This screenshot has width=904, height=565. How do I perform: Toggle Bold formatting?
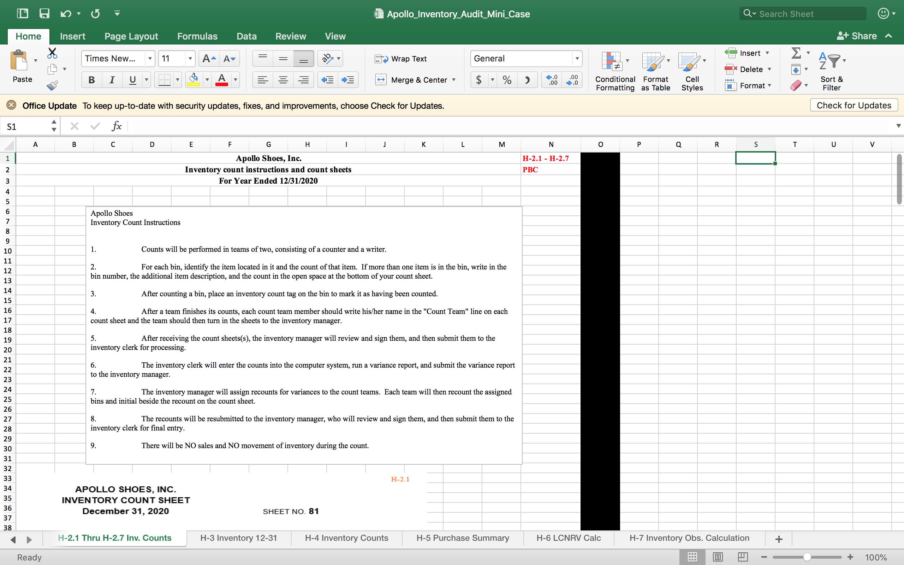pos(91,80)
